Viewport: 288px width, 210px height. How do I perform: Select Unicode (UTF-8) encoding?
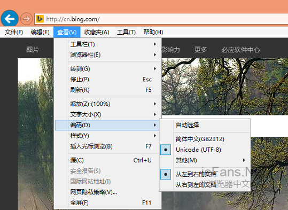205,150
